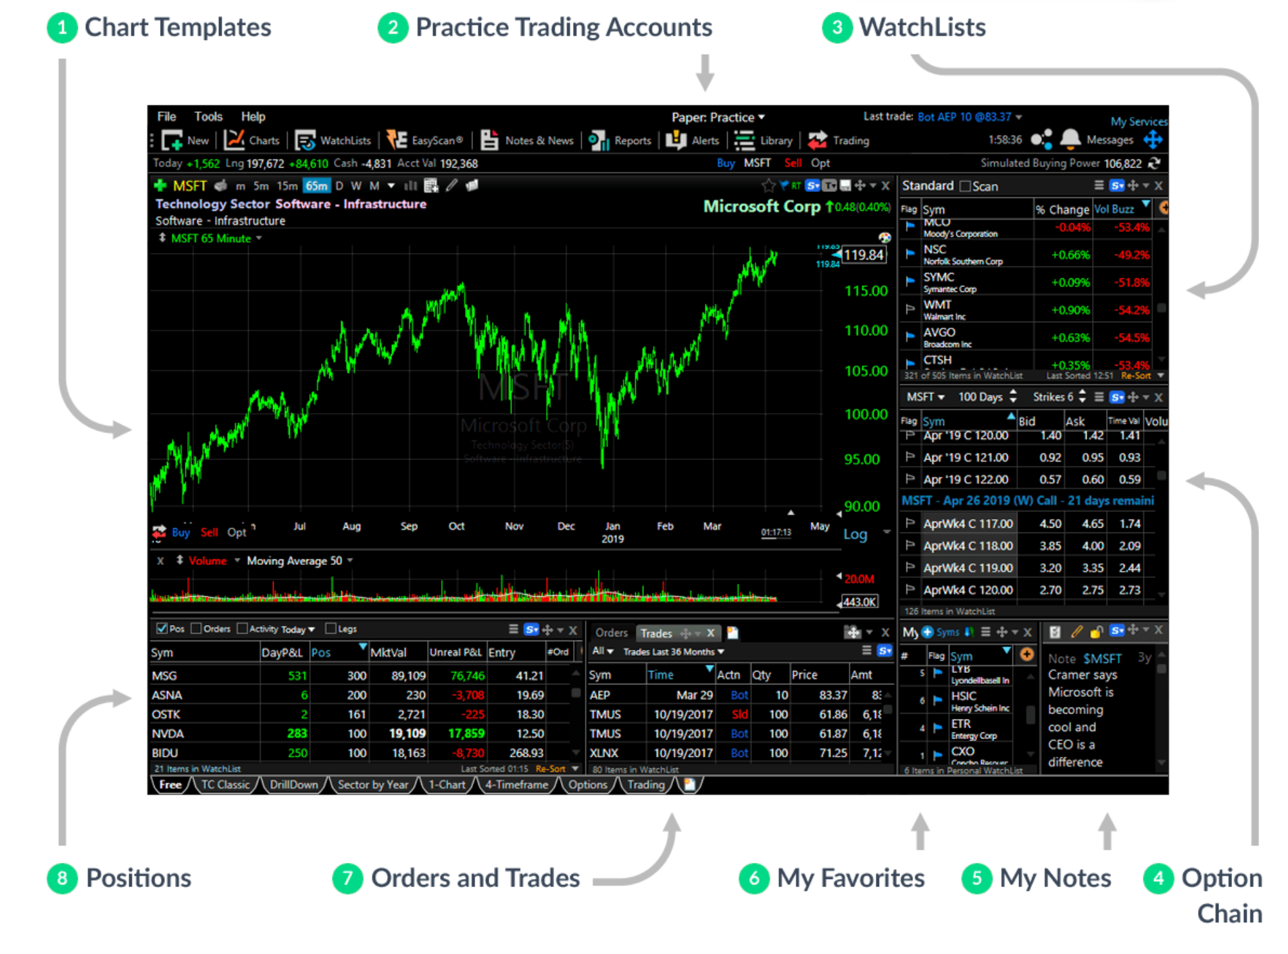Switch to the Sector by Year layout tab

pos(372,784)
